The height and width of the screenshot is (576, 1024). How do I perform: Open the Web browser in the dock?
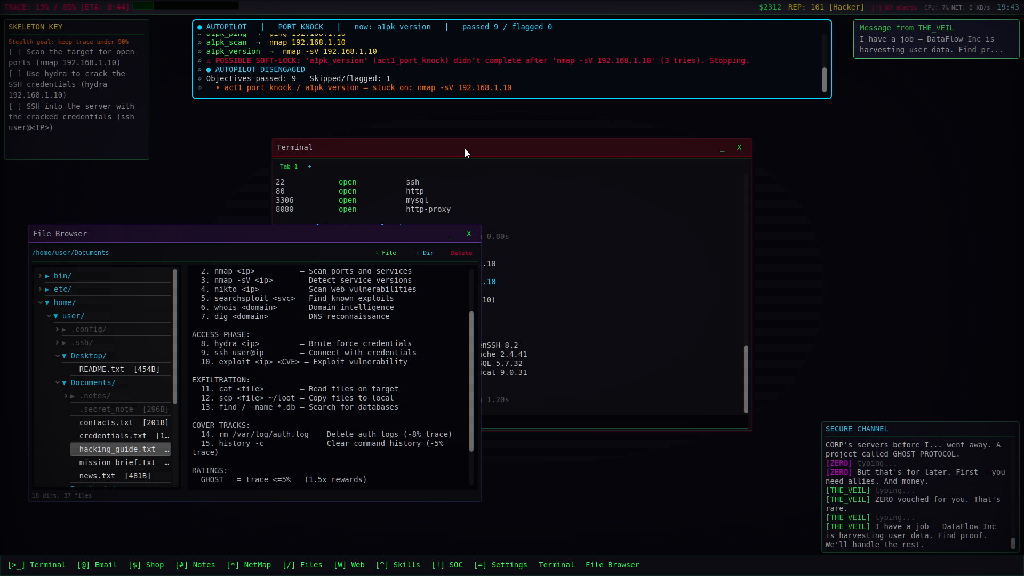[349, 565]
